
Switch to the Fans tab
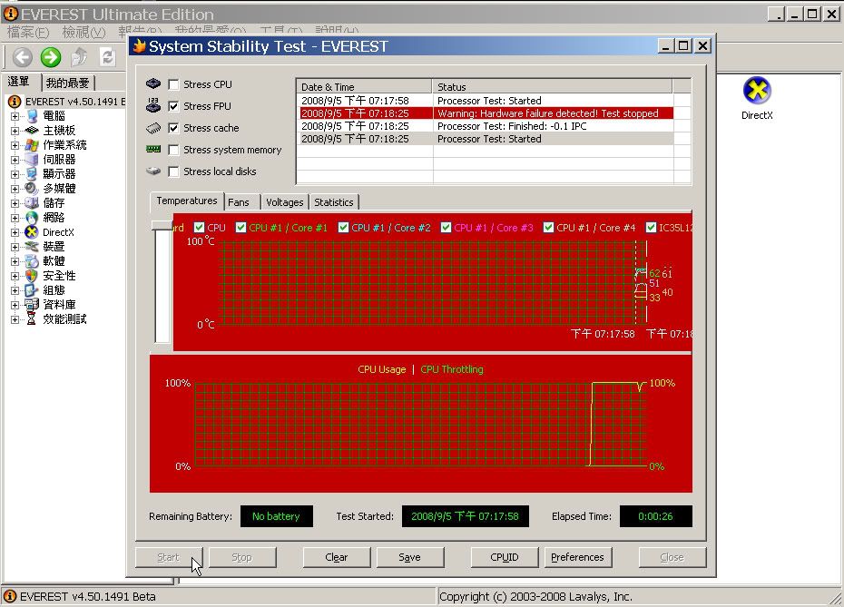240,202
